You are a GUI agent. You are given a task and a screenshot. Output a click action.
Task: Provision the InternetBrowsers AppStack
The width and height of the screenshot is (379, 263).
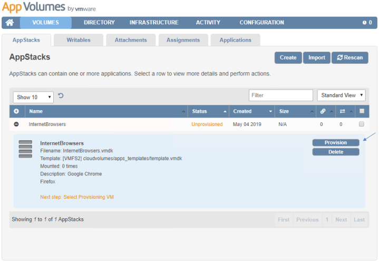(336, 143)
